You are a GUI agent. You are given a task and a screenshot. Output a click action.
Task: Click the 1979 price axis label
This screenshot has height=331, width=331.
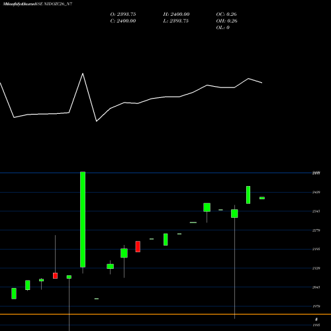(x=316, y=307)
